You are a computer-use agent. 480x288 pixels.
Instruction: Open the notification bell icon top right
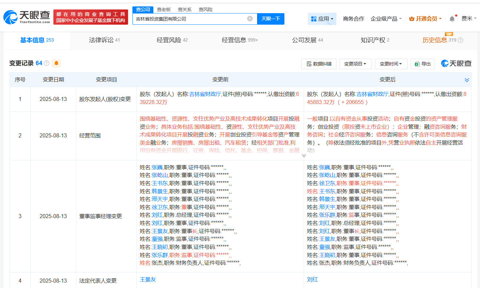tap(452, 19)
